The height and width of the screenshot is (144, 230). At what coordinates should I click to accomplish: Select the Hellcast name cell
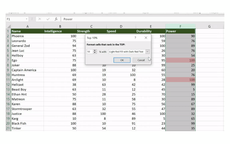tap(28, 85)
